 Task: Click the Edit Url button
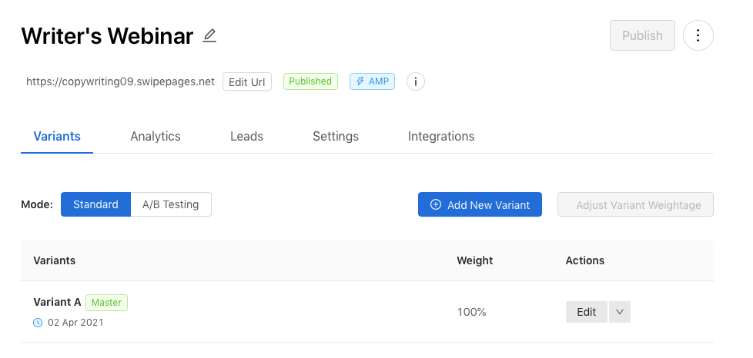click(247, 81)
